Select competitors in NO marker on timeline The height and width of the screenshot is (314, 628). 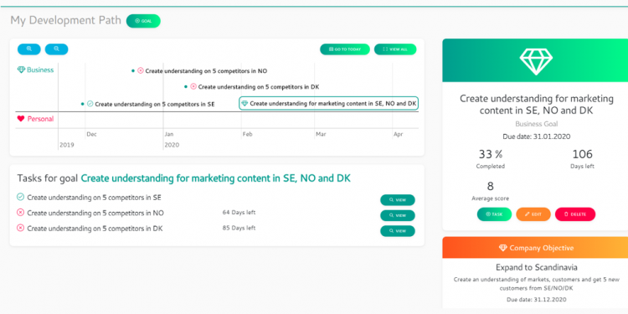203,71
